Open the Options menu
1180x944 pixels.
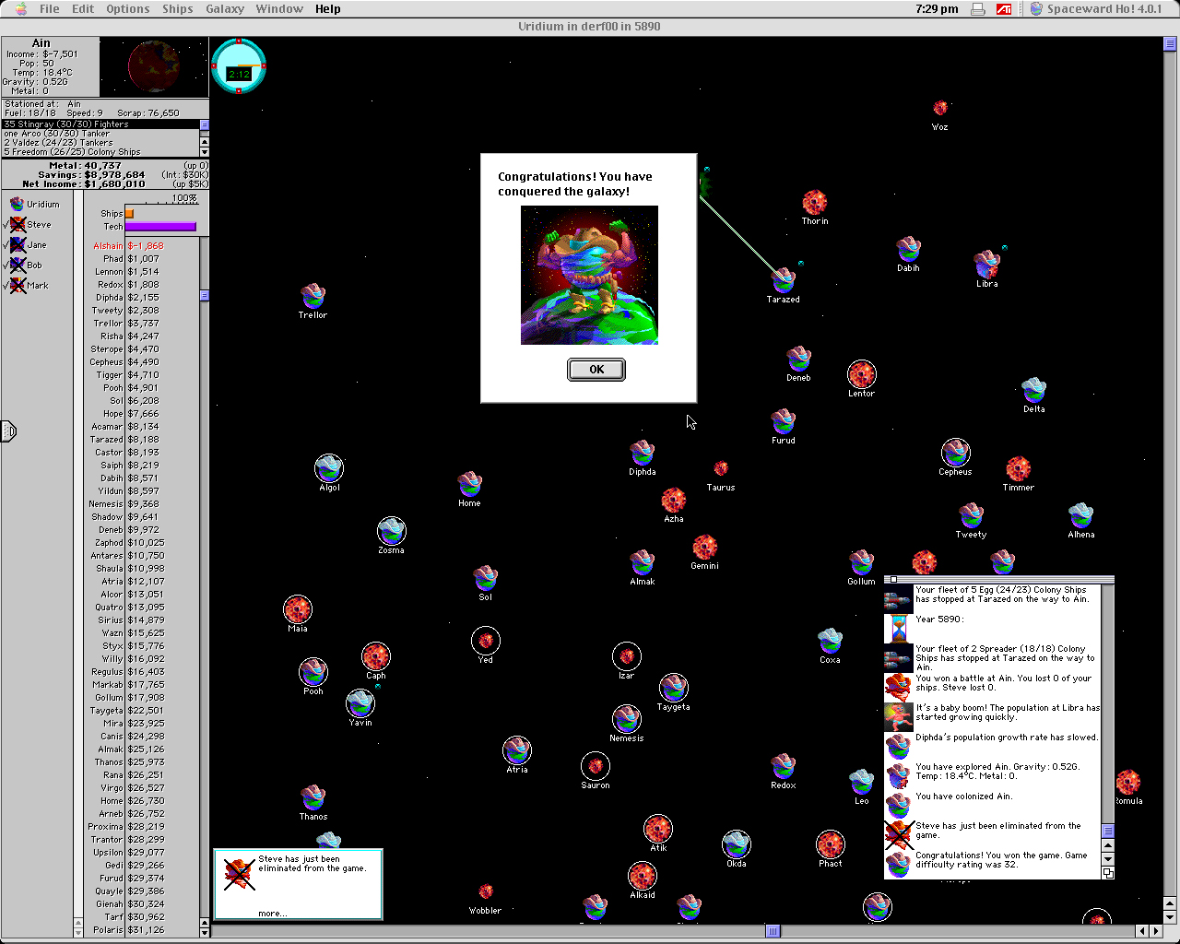(x=128, y=8)
